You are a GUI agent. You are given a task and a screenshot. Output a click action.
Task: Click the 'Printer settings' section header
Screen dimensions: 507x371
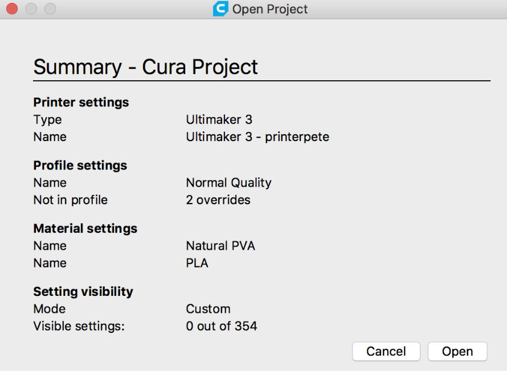click(x=81, y=102)
